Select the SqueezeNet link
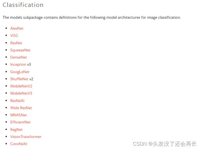Screen dimensions: 201x149 click(x=20, y=50)
